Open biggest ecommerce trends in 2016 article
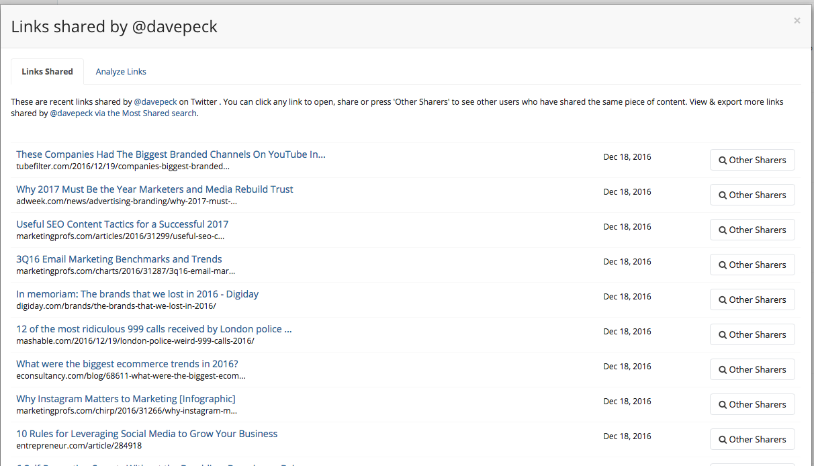 [x=127, y=364]
